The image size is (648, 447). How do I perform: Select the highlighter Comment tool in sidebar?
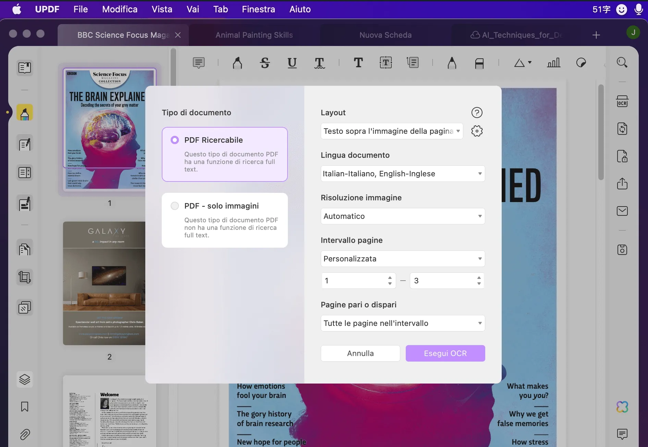coord(25,113)
